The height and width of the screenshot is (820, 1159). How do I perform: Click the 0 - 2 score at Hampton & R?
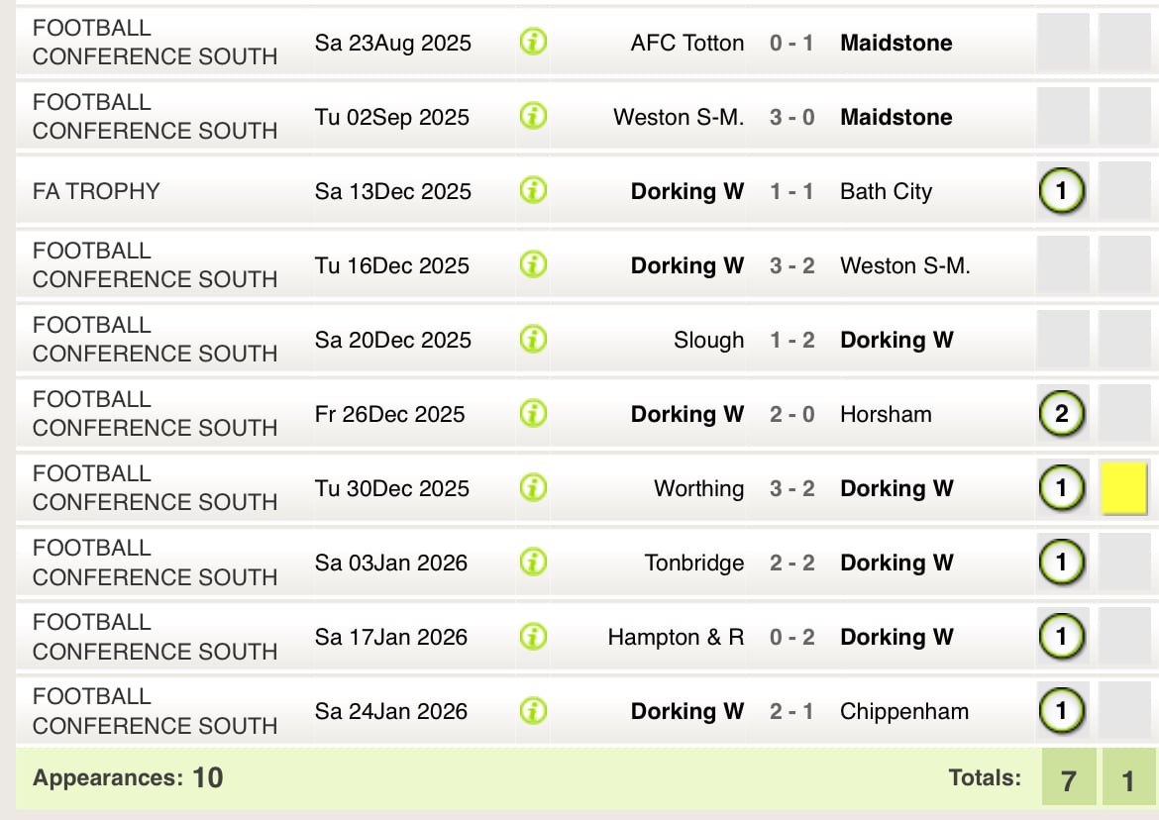coord(791,637)
